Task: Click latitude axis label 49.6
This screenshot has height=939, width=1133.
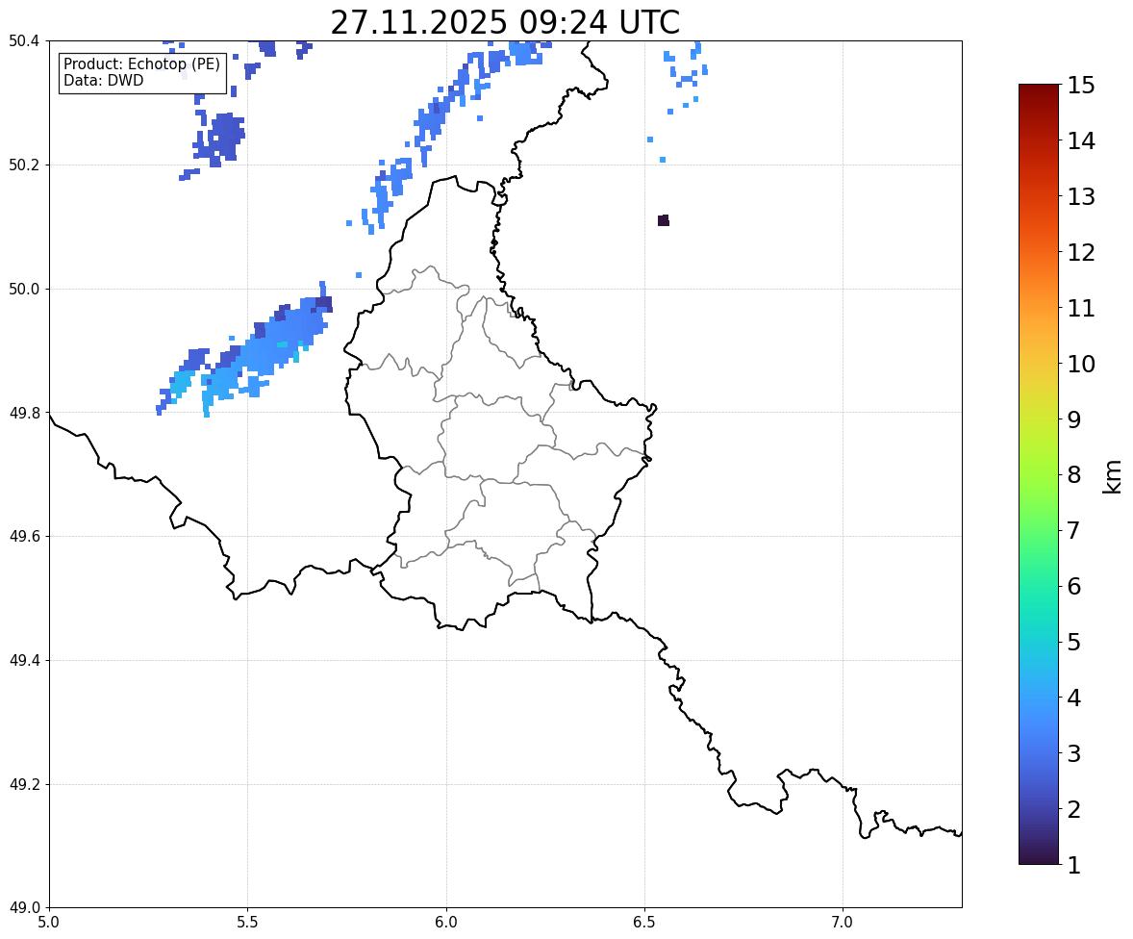Action: coord(24,536)
